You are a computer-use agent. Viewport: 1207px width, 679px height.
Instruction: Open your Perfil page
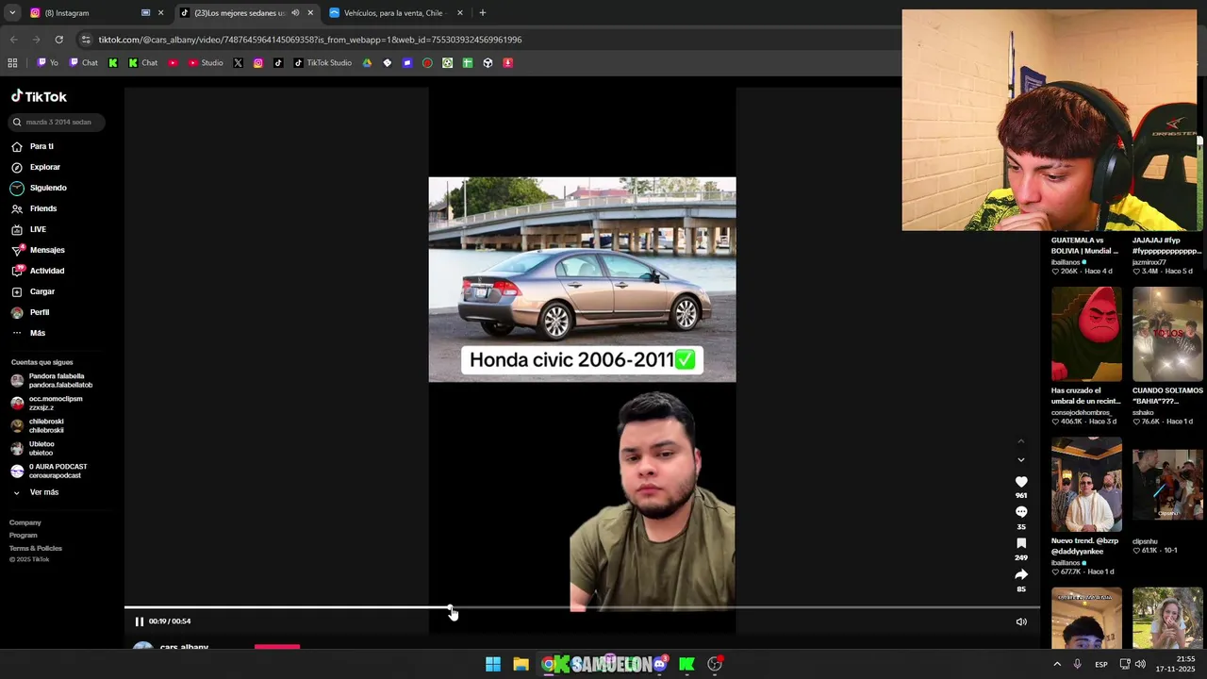point(30,312)
